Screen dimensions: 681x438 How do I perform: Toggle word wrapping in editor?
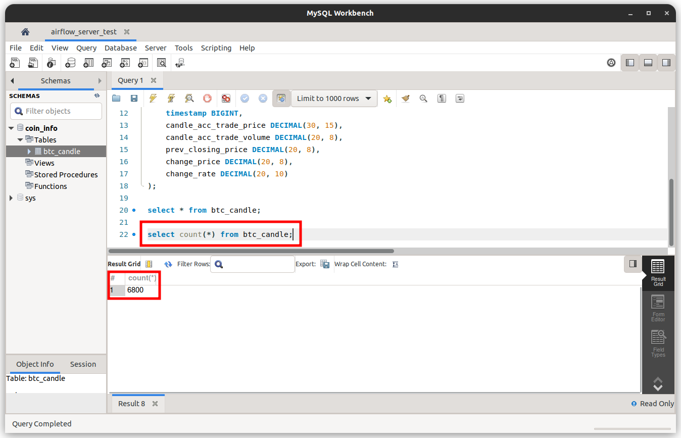point(460,99)
